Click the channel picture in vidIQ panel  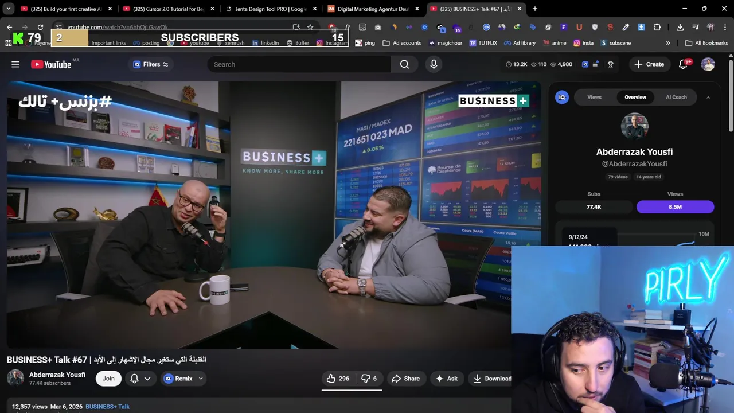[x=634, y=127]
